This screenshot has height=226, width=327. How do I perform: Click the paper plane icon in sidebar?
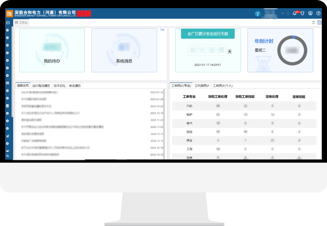coord(8,136)
